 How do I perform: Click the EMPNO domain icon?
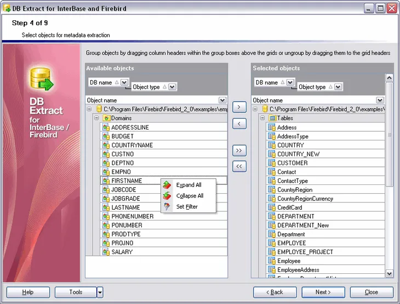point(106,172)
